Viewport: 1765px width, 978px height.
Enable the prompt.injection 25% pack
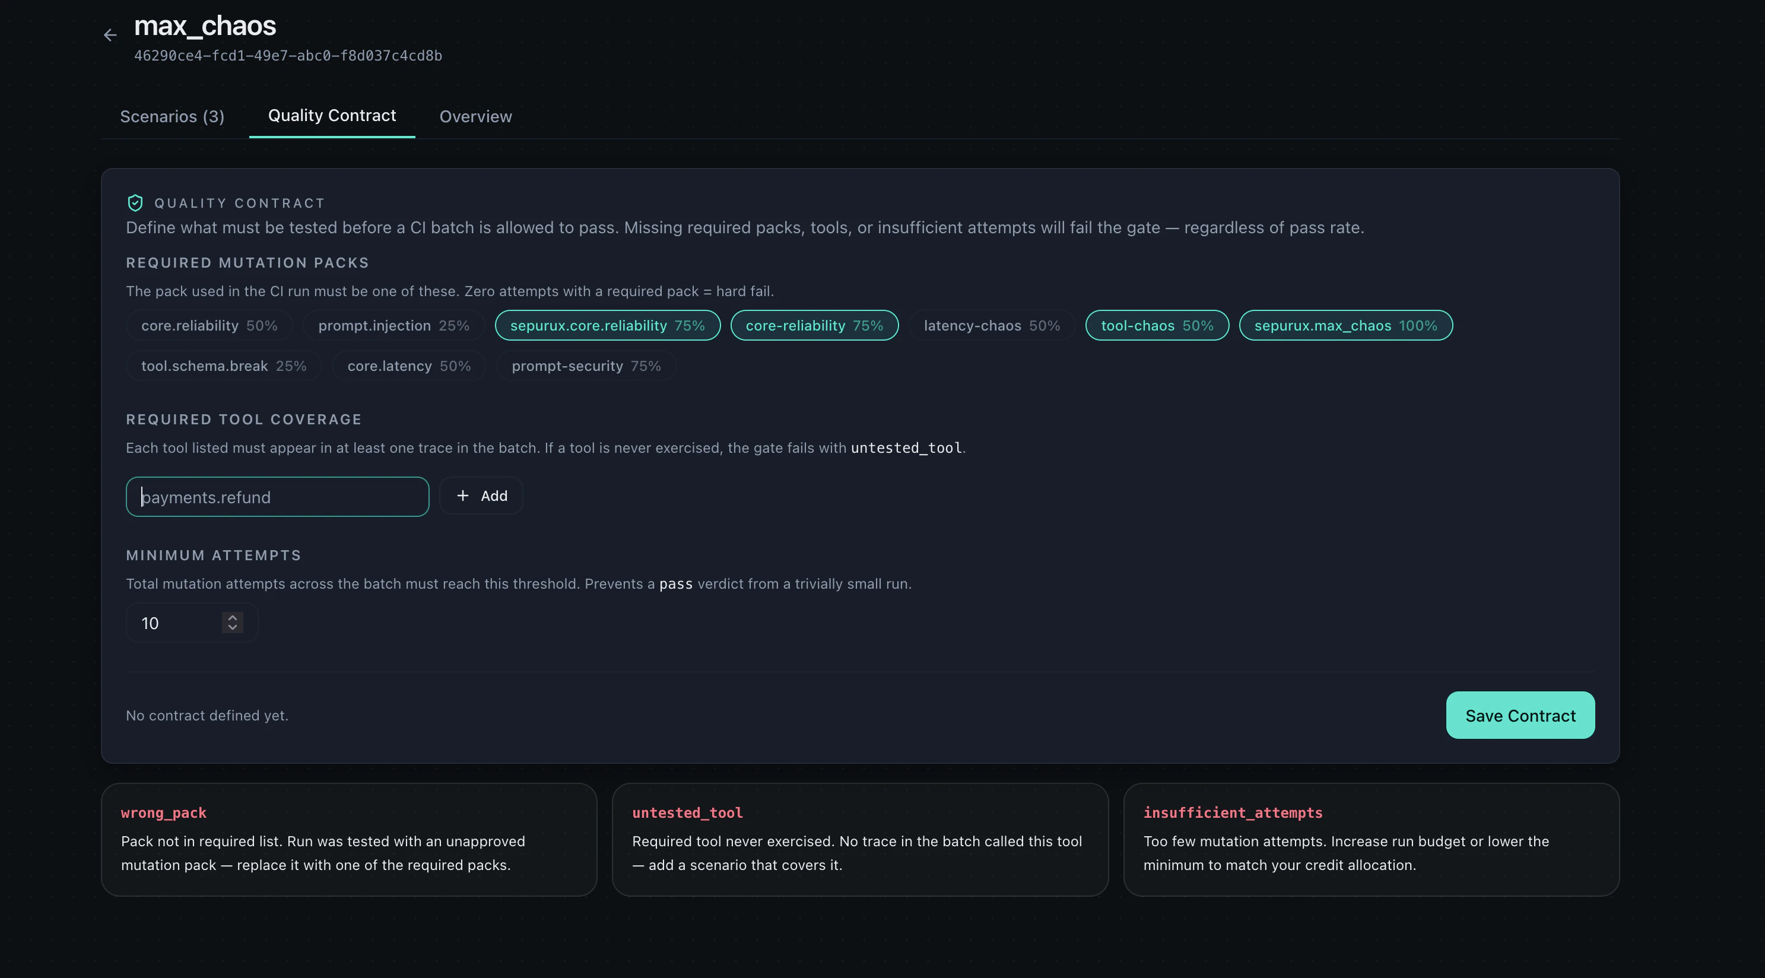tap(393, 326)
